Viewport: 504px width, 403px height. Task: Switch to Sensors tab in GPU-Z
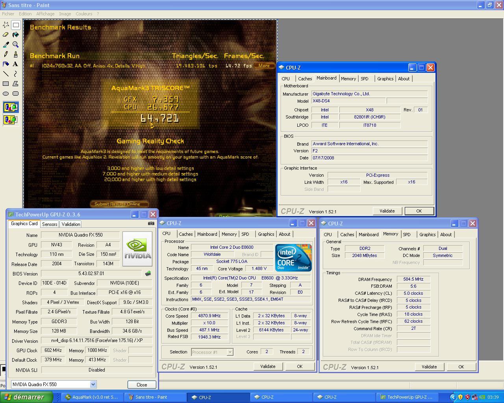point(50,224)
